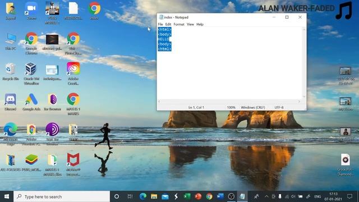359x202 pixels.
Task: Open the Edit menu in Notepad
Action: point(168,24)
